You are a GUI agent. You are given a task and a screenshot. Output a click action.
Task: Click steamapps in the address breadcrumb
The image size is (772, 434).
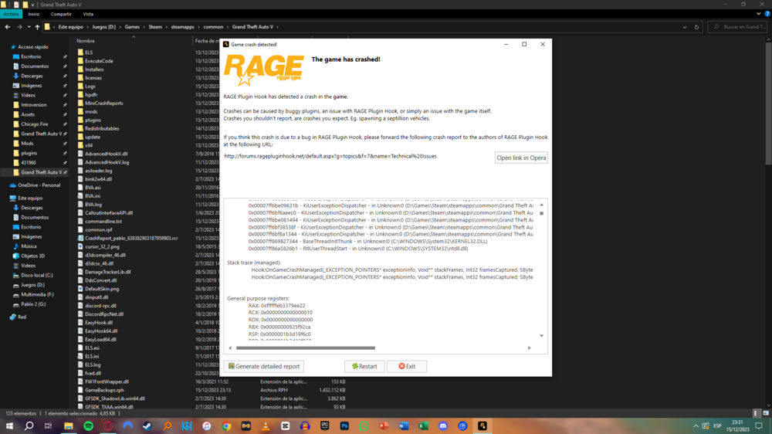(x=183, y=27)
